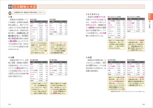Select the section number 83 badge

click(x=10, y=7)
